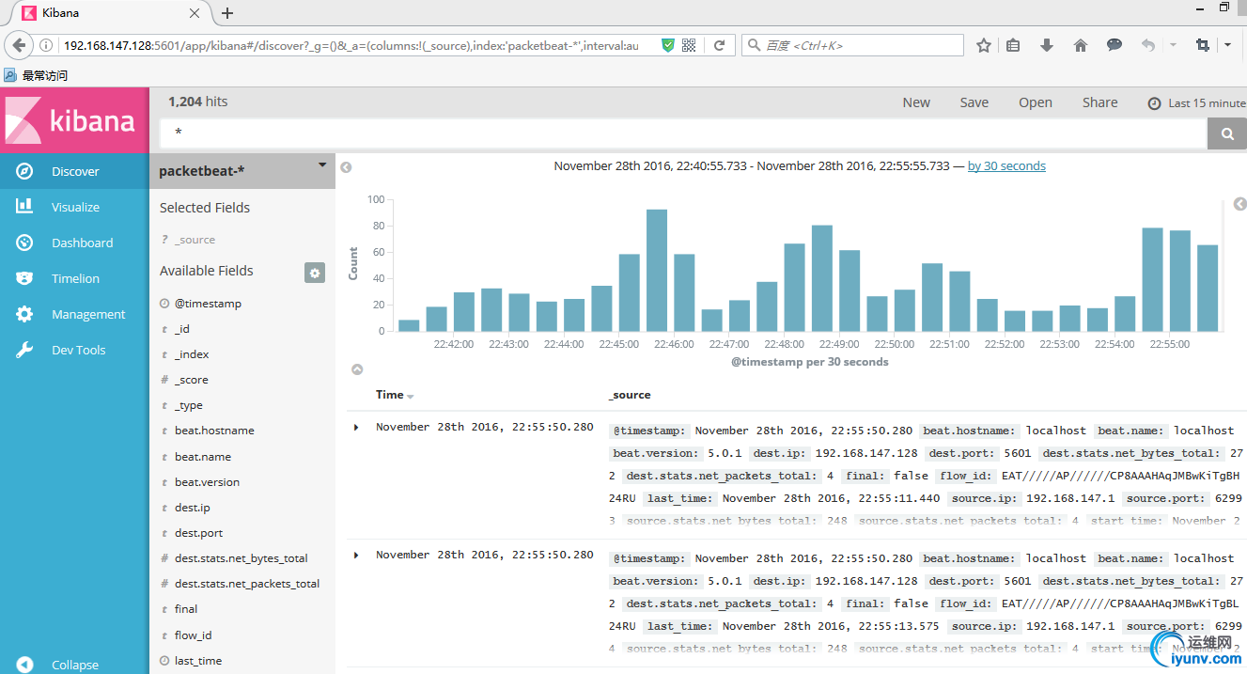Select dest.ip in the fields list
Screen dimensions: 1247x674
pos(193,508)
